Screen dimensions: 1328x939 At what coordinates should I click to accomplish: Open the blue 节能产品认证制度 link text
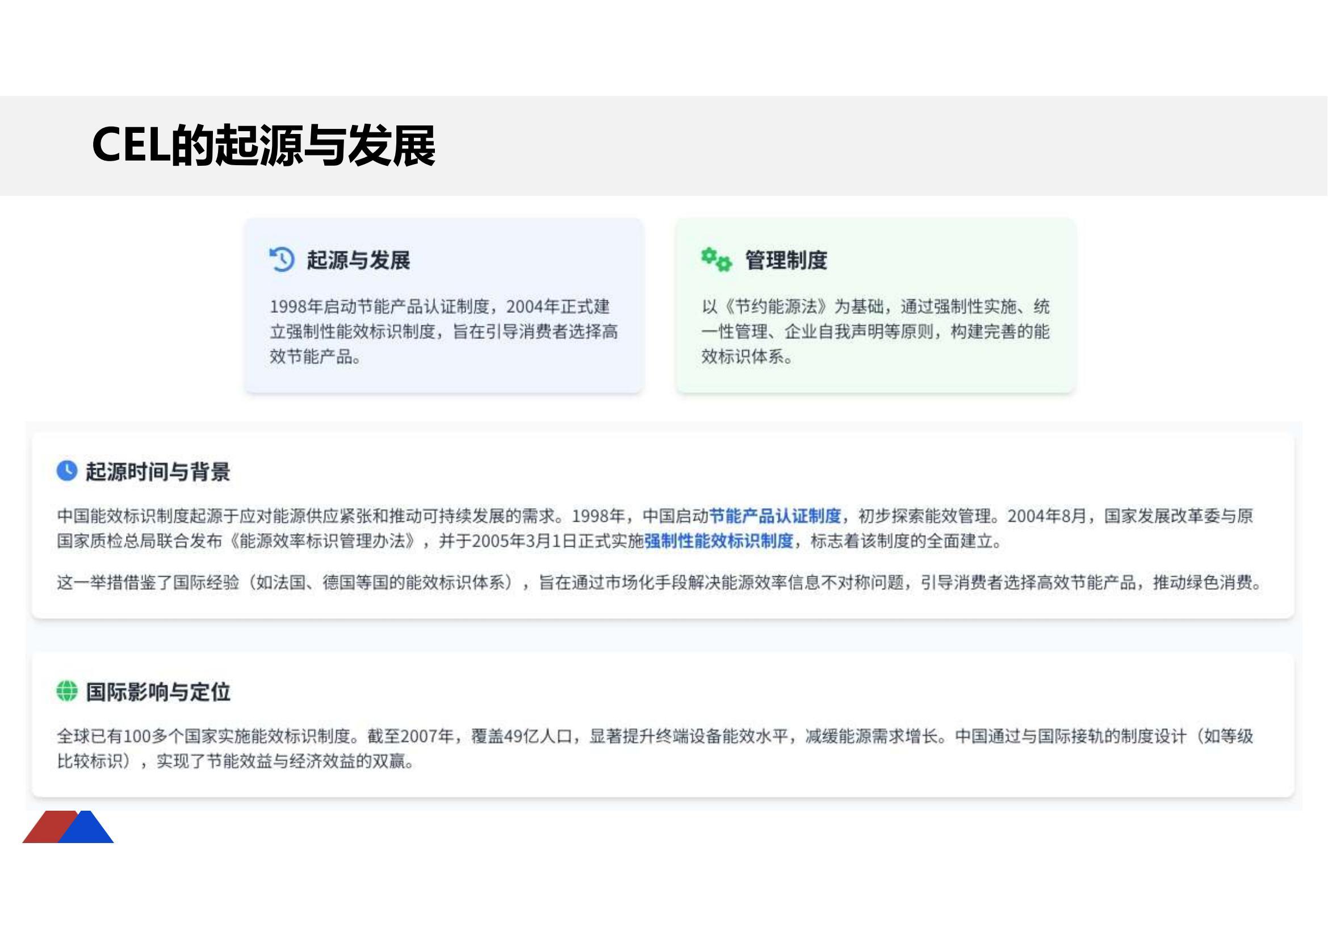(775, 515)
